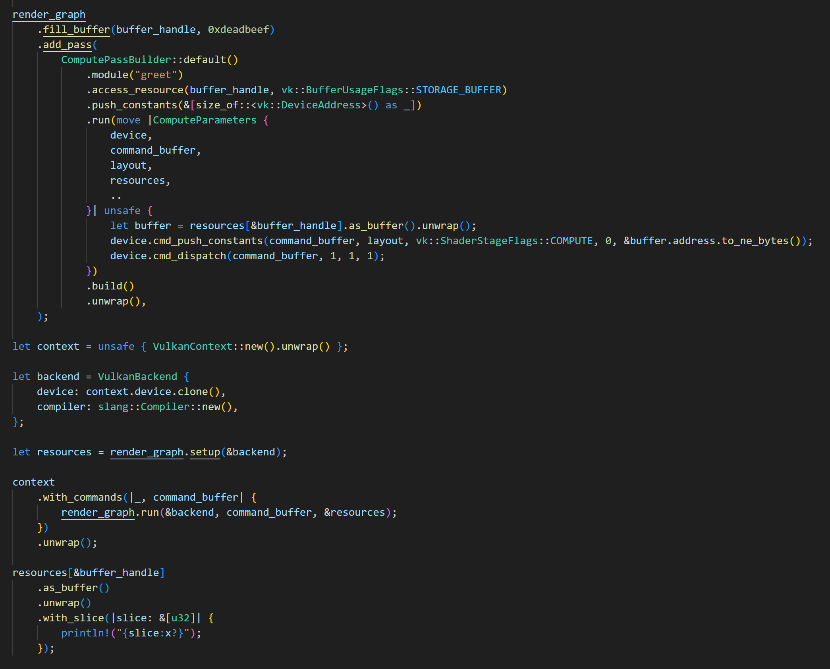Click the move keyword in run closure

pyautogui.click(x=128, y=120)
